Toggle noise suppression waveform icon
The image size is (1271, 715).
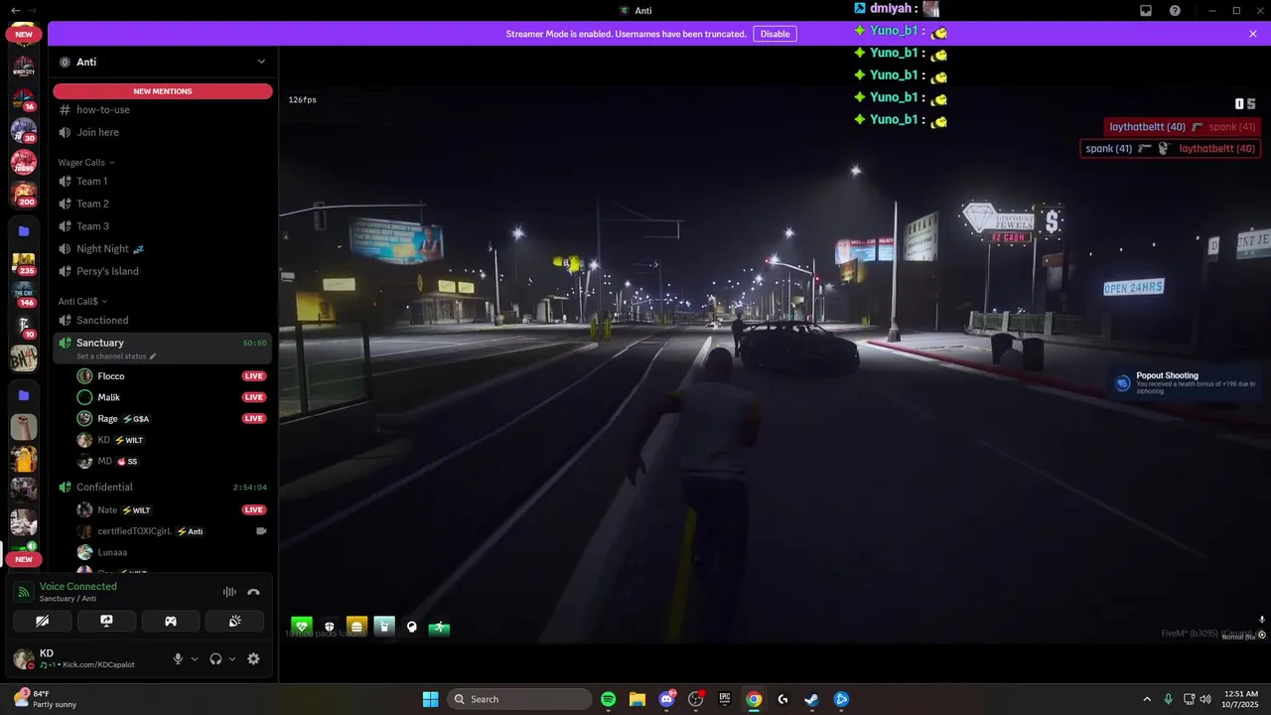(x=229, y=592)
